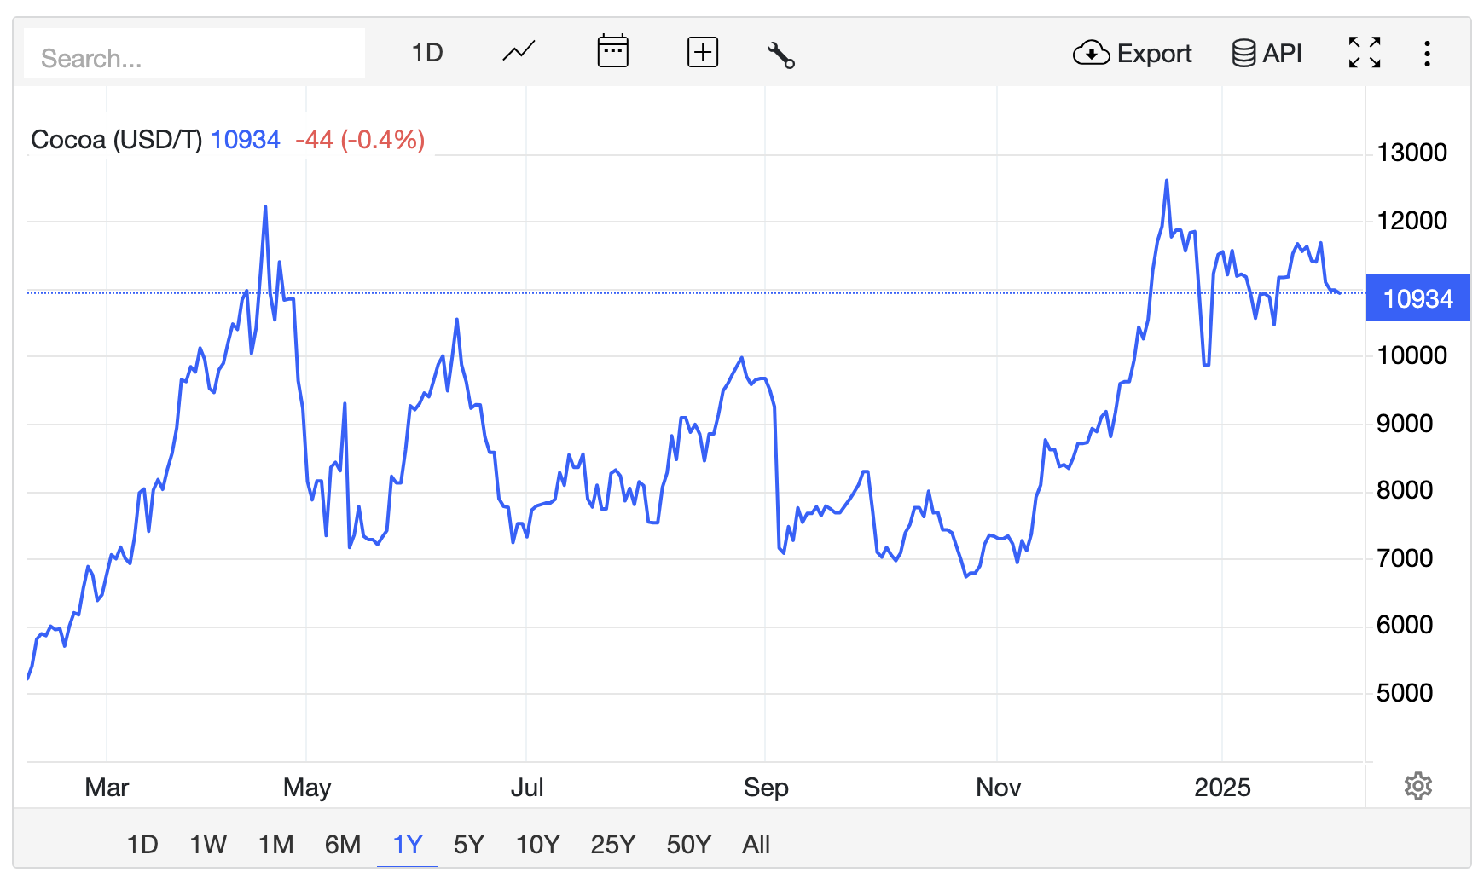Click the cloud Export button
Screen dimensions: 1484x878
point(1132,54)
